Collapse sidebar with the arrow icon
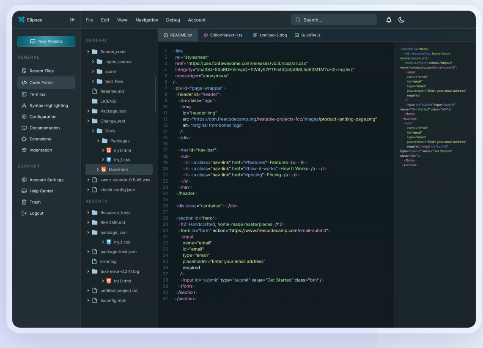The height and width of the screenshot is (348, 483). pyautogui.click(x=72, y=20)
